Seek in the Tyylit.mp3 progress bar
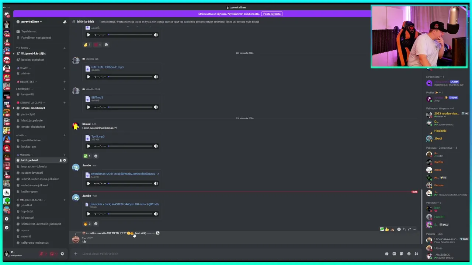The image size is (472, 265). (130, 146)
